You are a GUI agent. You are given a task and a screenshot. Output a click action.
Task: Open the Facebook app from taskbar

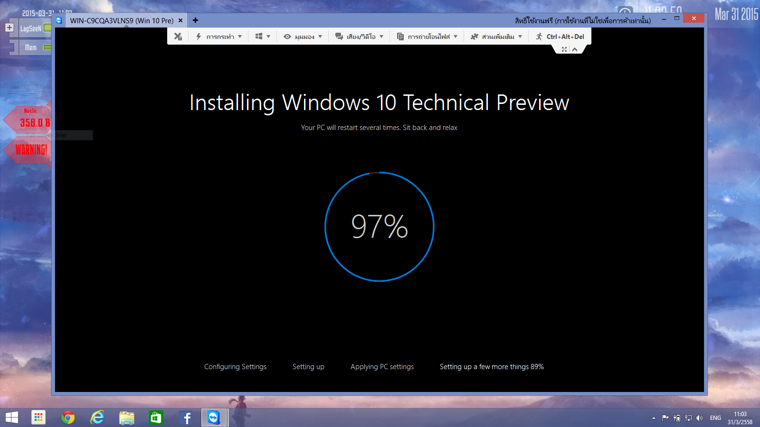point(187,418)
